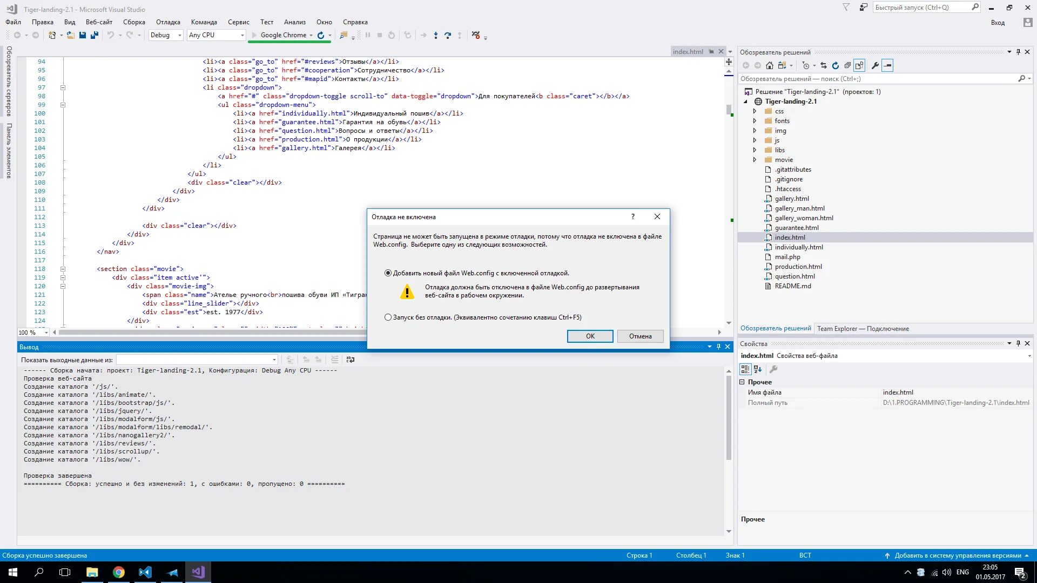
Task: Toggle Show All Files in Solution Explorer
Action: 859,65
